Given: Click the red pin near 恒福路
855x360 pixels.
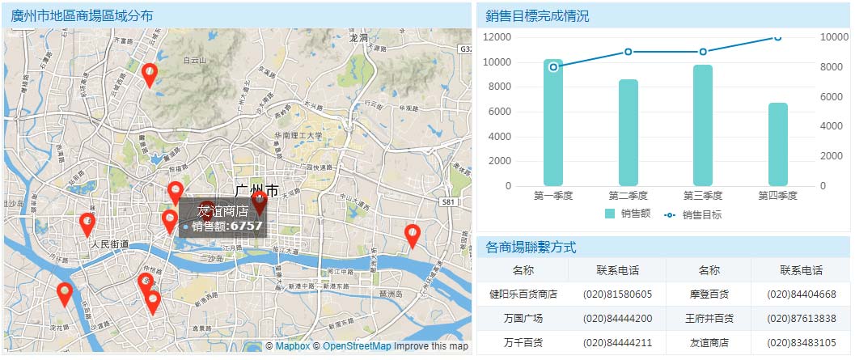Looking at the screenshot, I should 175,193.
